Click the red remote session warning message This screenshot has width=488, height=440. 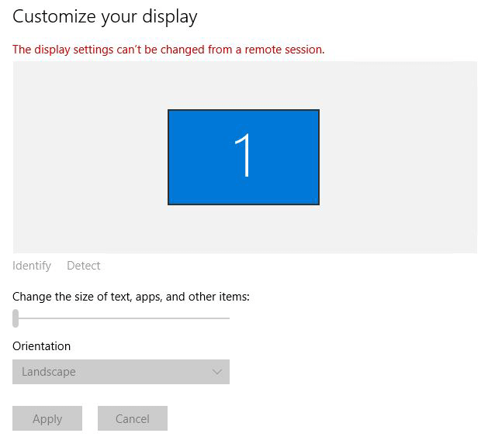coord(168,50)
